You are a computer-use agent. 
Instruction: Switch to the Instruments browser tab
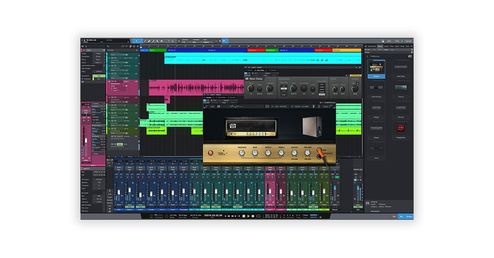tap(372, 46)
